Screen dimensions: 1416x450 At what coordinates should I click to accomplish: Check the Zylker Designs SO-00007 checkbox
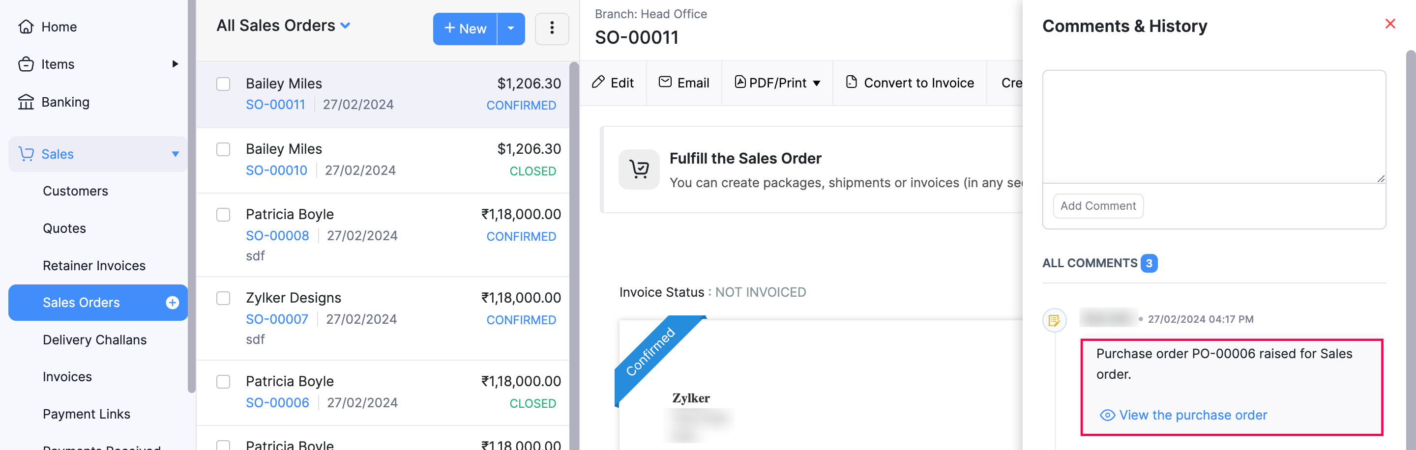pyautogui.click(x=223, y=298)
